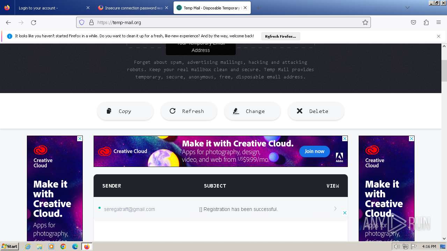Click the SENDER column header
The width and height of the screenshot is (447, 251).
coord(112,186)
